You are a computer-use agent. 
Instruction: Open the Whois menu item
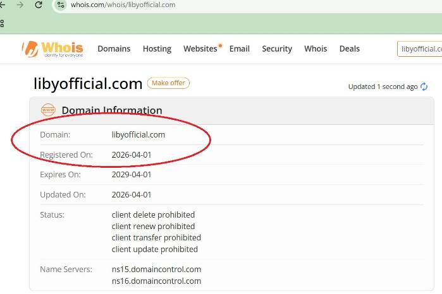(x=316, y=49)
